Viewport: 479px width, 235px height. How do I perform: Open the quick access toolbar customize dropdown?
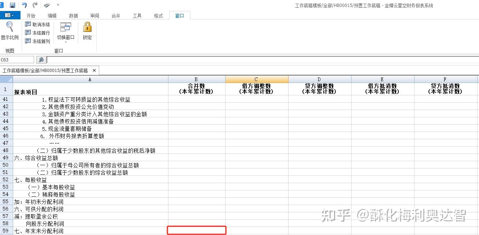point(57,5)
